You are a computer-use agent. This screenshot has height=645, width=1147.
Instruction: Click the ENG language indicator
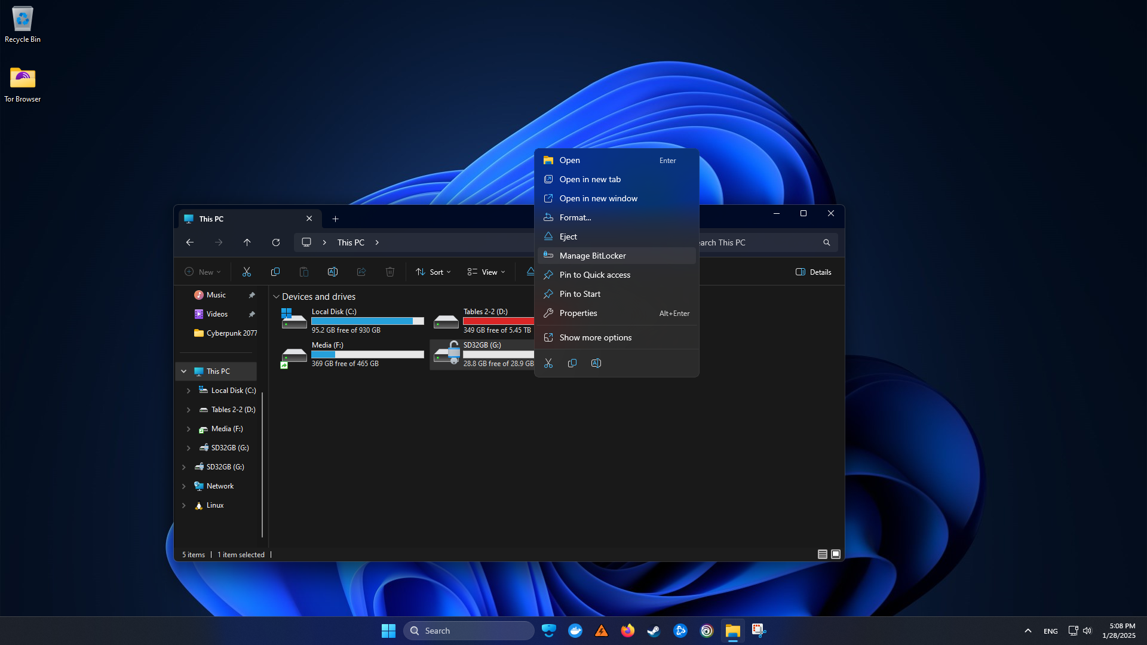pos(1050,631)
